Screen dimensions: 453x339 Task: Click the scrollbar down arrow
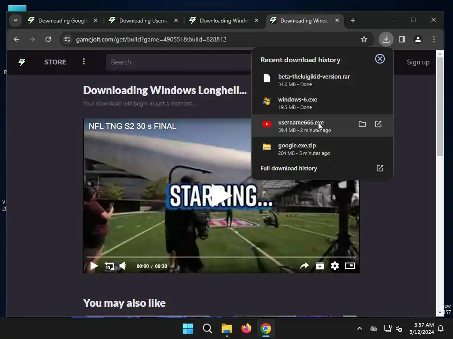tap(440, 313)
